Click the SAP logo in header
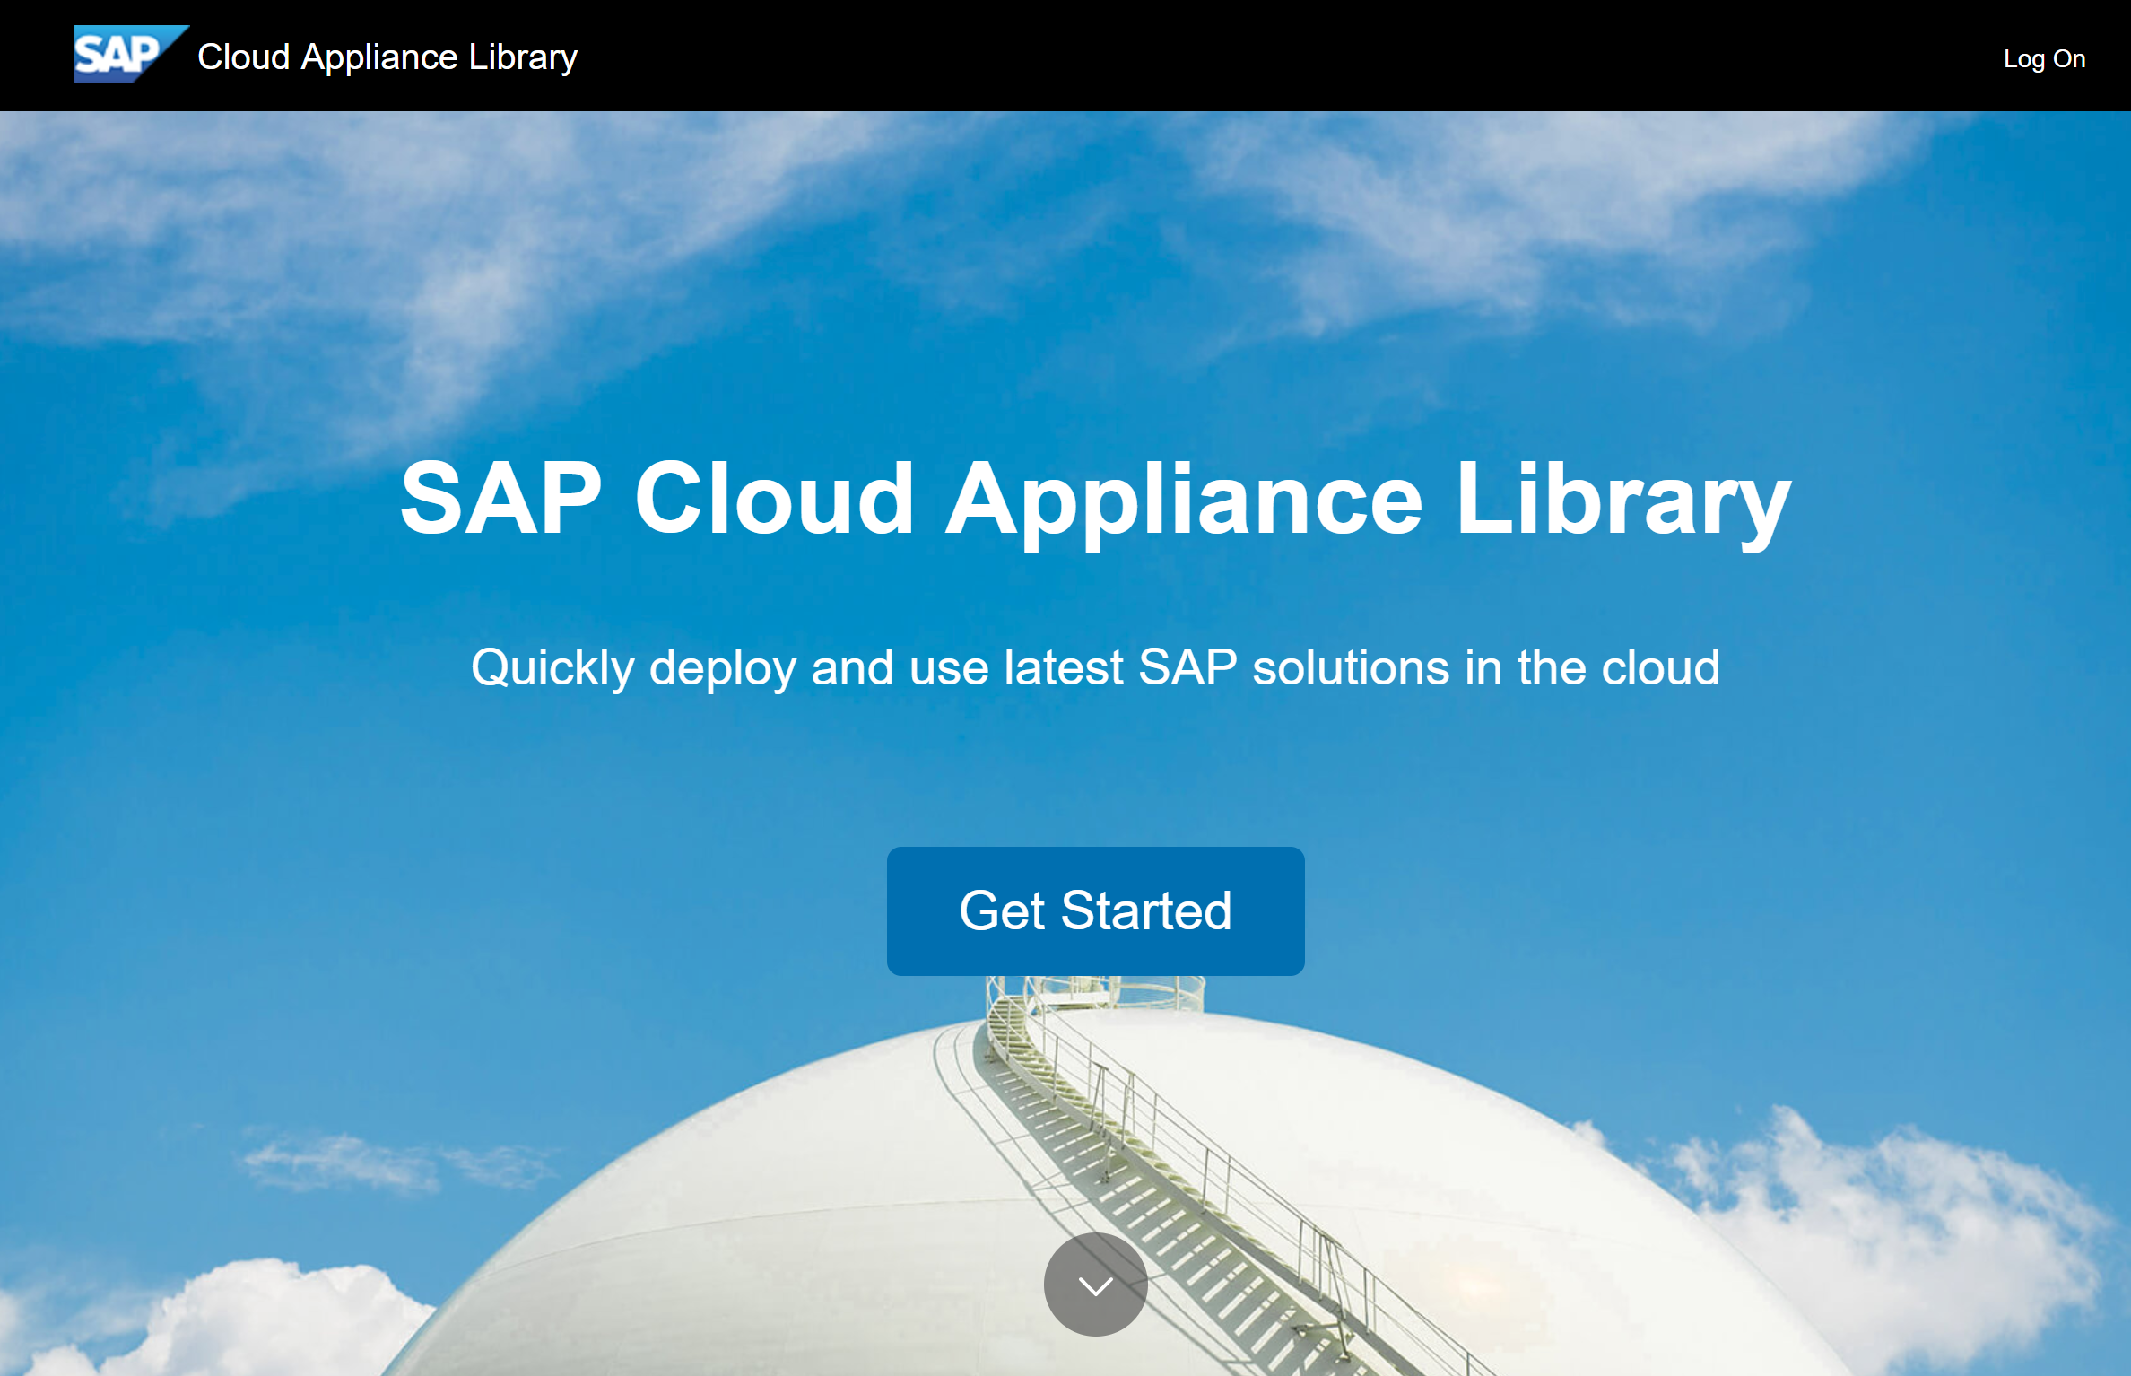The height and width of the screenshot is (1376, 2131). [x=130, y=54]
